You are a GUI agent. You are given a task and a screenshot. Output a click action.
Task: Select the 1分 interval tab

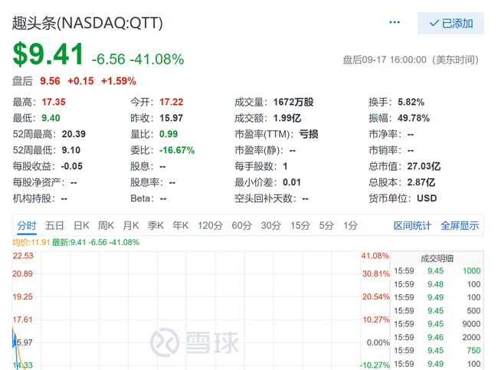click(x=350, y=225)
